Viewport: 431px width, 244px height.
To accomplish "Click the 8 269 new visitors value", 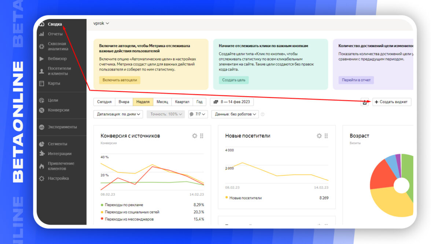I will [x=324, y=198].
